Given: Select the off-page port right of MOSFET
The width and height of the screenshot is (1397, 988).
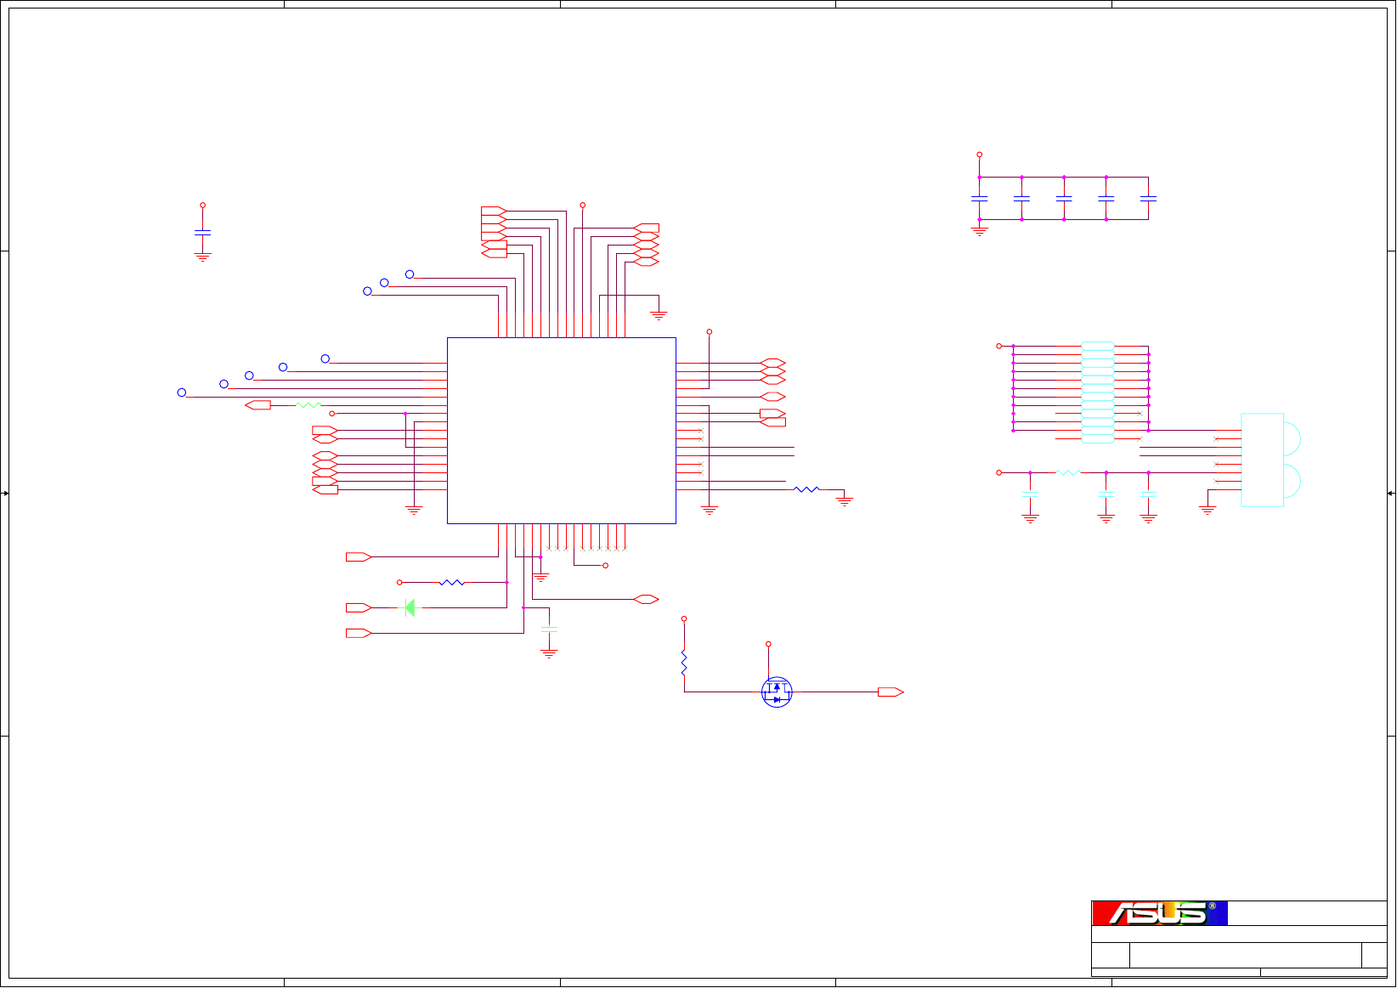Looking at the screenshot, I should tap(891, 692).
